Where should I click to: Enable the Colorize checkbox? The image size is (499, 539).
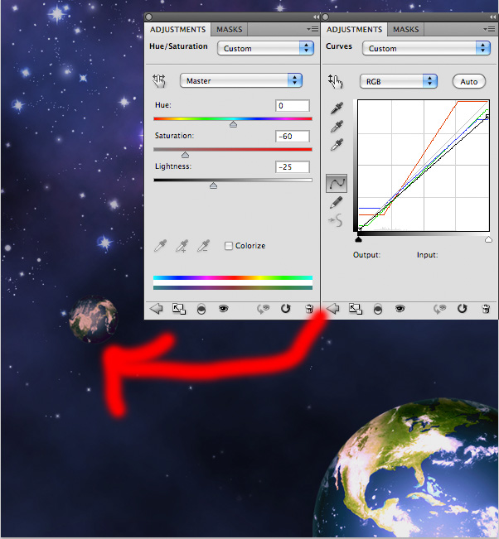(228, 246)
